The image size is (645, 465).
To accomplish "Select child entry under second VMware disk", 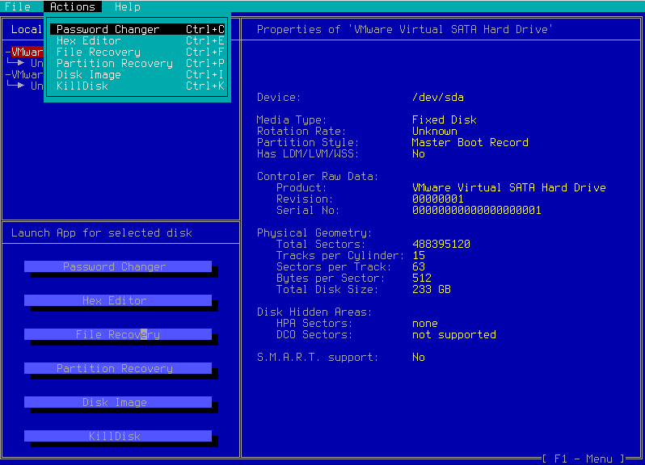I will [36, 86].
